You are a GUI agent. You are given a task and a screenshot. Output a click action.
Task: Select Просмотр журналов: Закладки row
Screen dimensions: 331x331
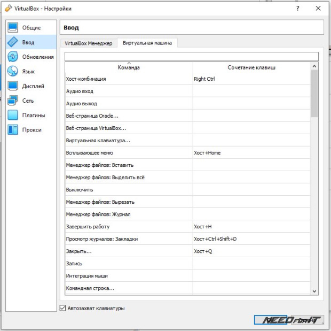click(x=188, y=239)
